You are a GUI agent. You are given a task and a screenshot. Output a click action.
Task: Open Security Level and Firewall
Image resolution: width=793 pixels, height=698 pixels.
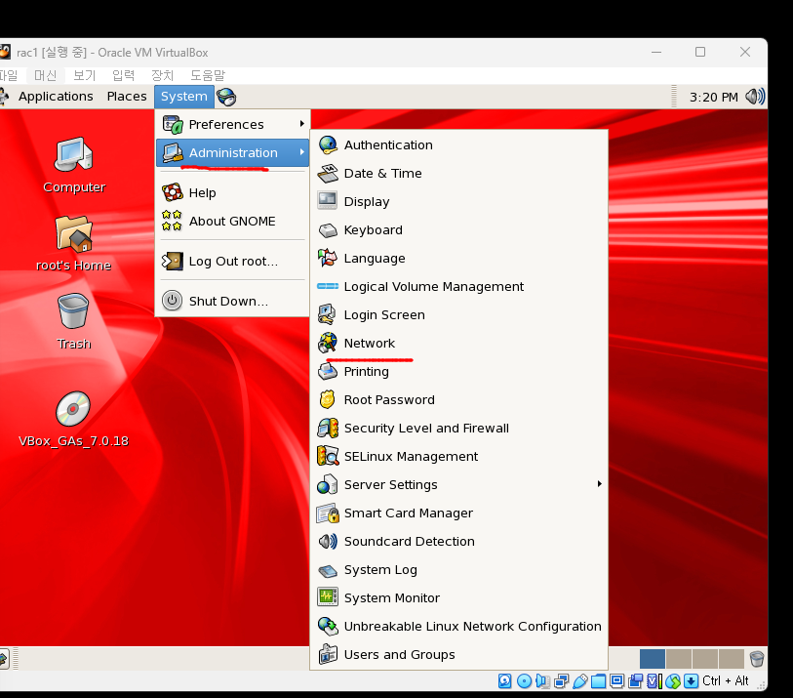point(458,429)
